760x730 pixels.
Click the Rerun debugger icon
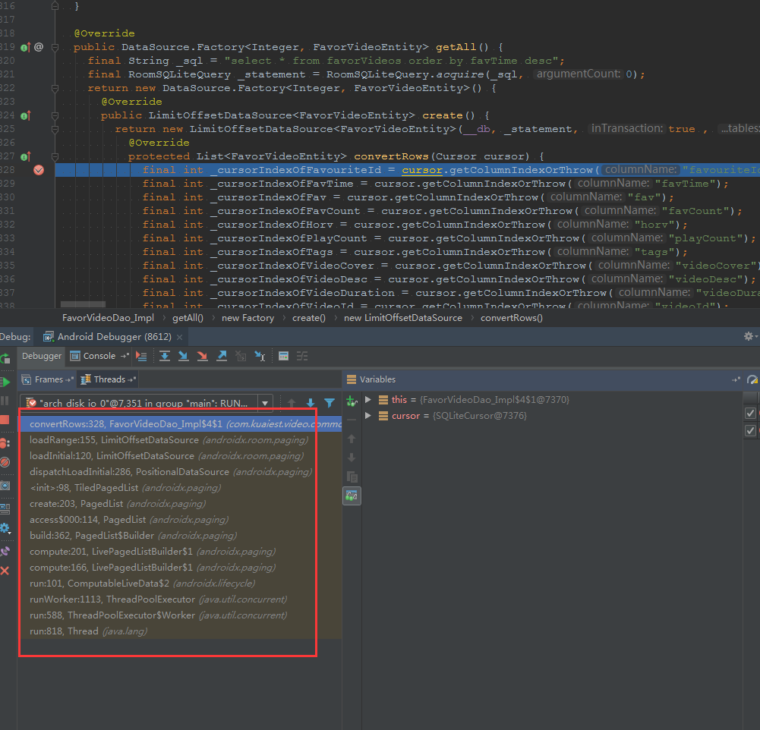[x=5, y=358]
